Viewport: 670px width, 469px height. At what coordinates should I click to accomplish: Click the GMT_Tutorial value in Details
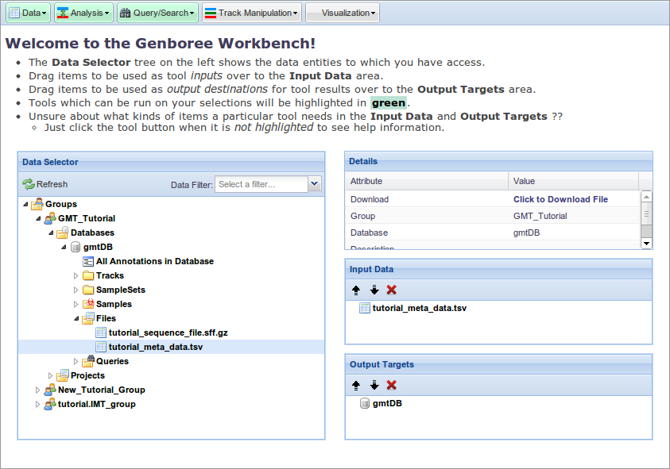point(540,216)
